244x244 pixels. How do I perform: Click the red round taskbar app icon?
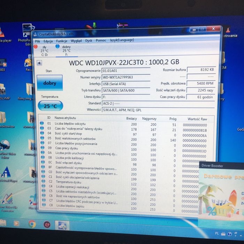pyautogui.click(x=47, y=225)
